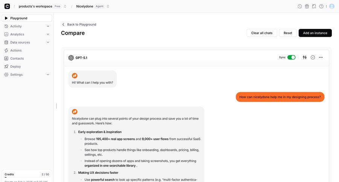Expand the Data sources section chevron
Image resolution: width=339 pixels, height=182 pixels.
[x=48, y=42]
